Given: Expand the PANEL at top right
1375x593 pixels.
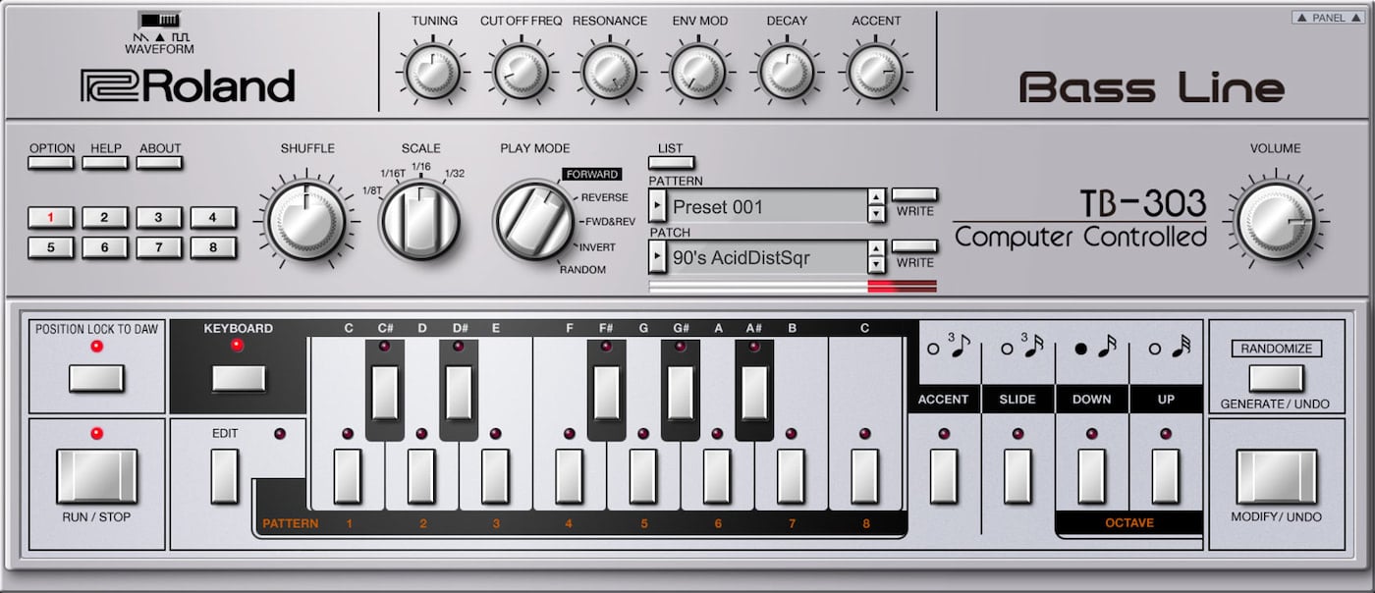Looking at the screenshot, I should pyautogui.click(x=1326, y=17).
